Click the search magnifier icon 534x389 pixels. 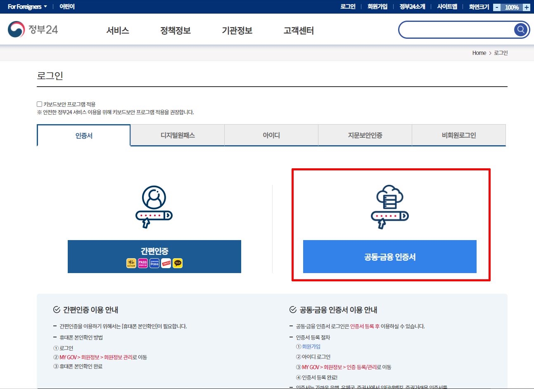521,30
